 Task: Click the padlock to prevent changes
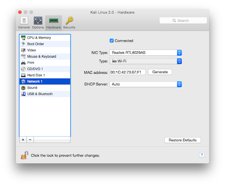coord(24,155)
